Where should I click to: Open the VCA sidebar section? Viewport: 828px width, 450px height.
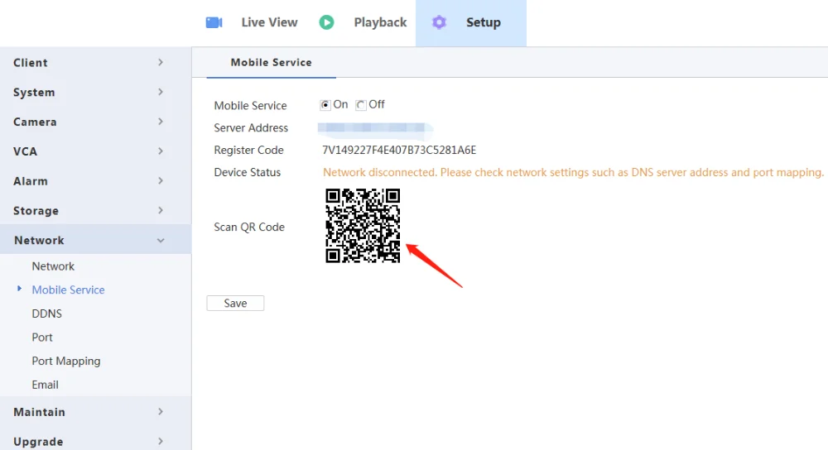click(95, 151)
